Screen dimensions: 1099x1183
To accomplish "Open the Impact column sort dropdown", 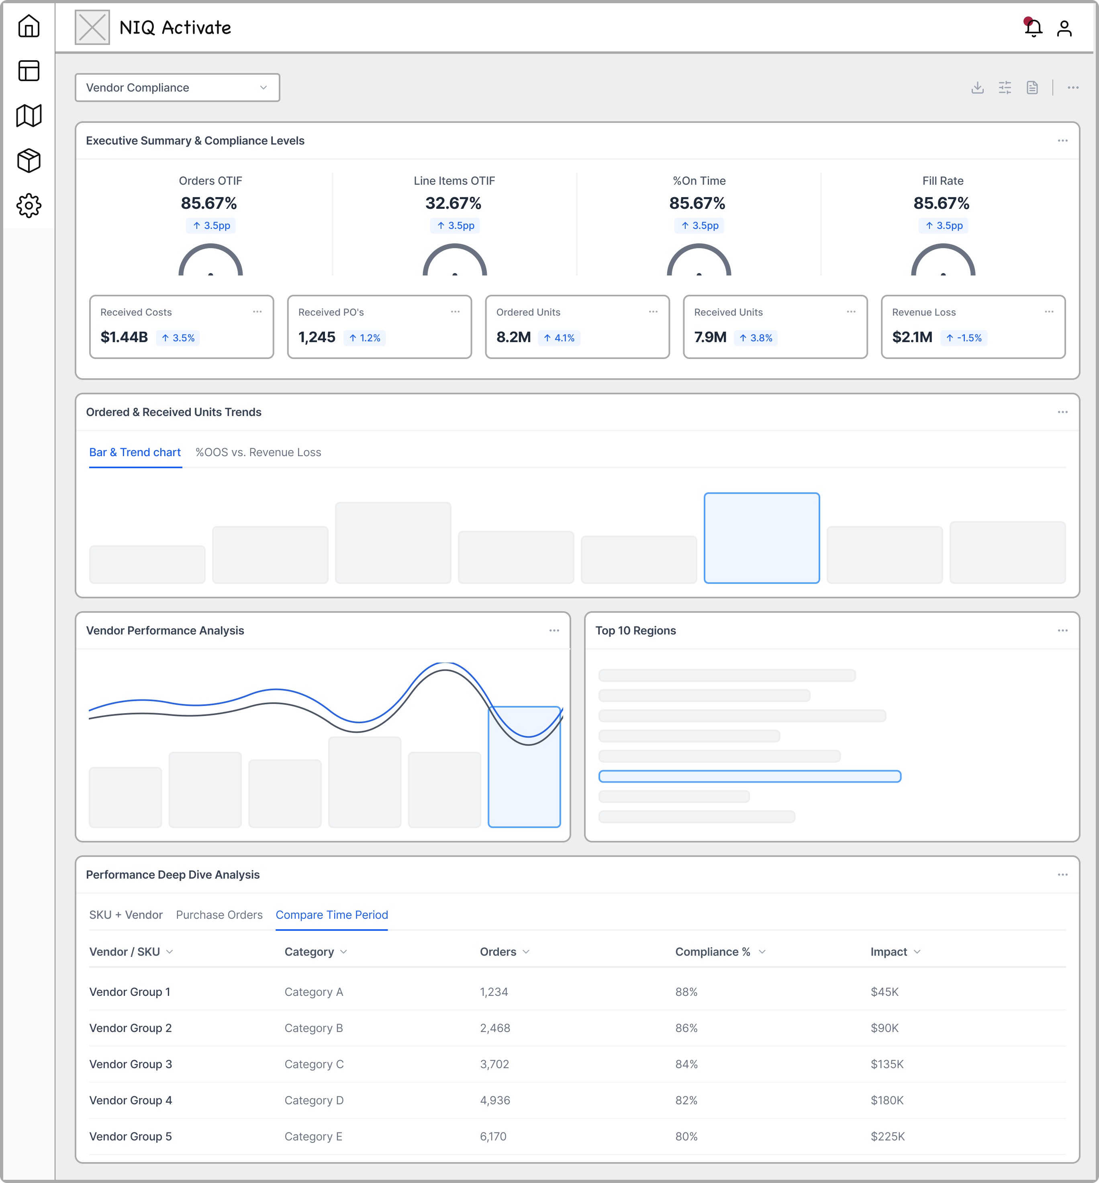I will coord(916,952).
